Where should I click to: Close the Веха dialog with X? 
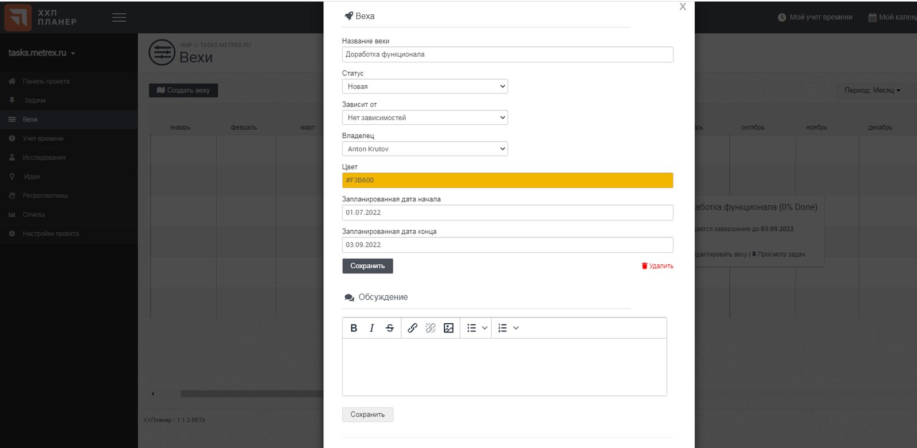683,7
